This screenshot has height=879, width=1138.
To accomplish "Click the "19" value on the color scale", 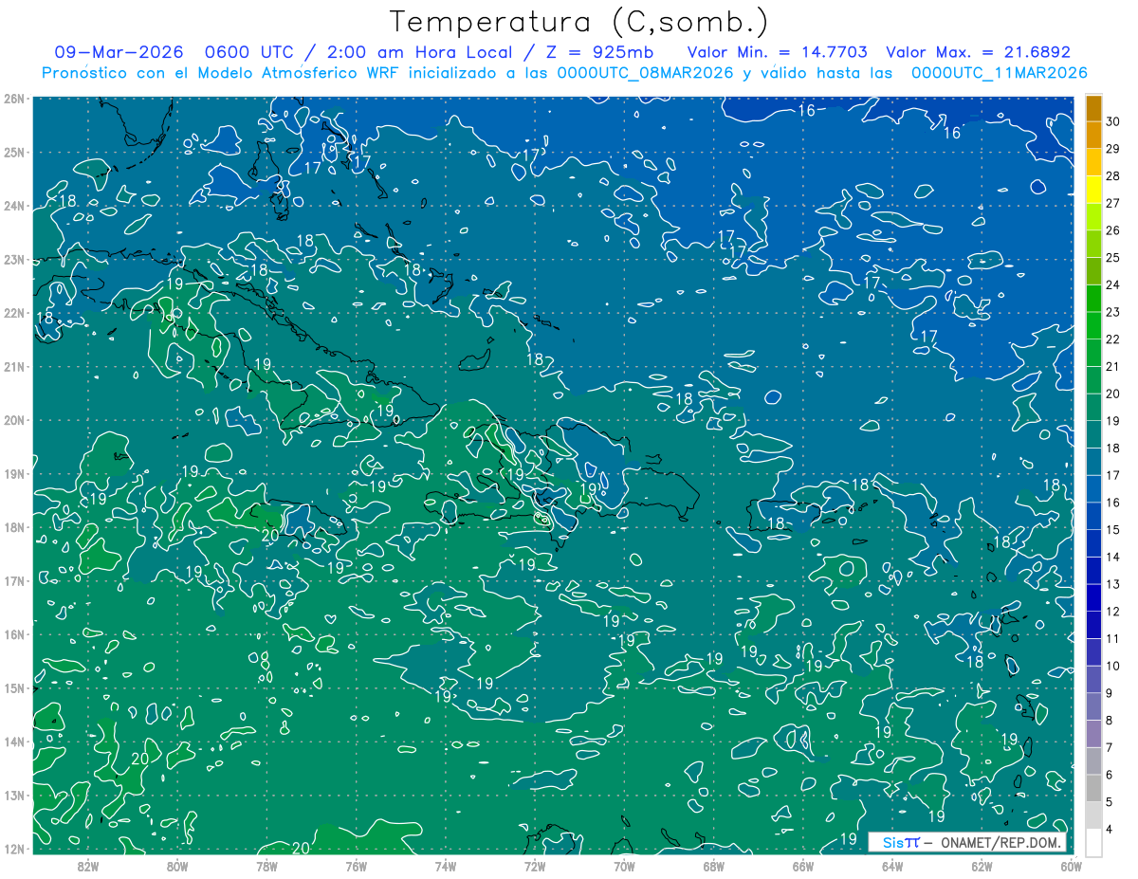I will coord(1113,421).
